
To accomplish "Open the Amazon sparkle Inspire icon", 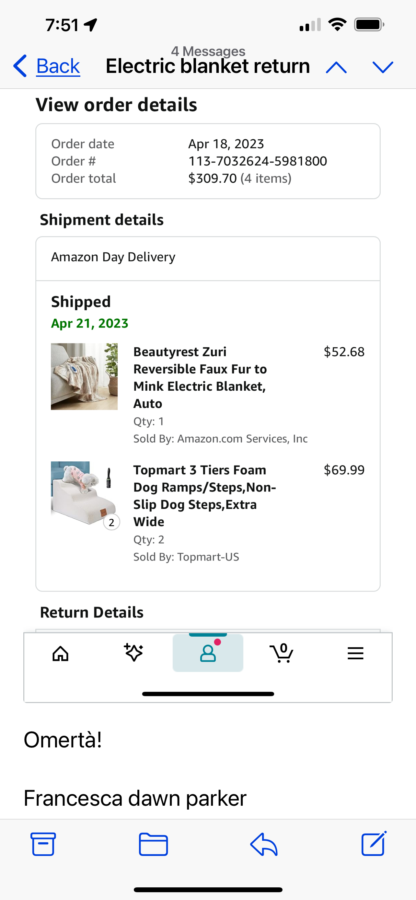I will point(134,652).
